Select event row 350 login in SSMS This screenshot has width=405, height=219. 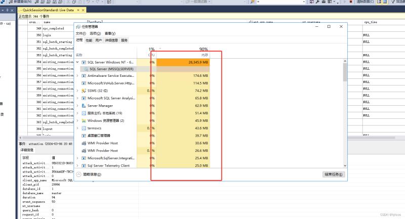pos(51,35)
